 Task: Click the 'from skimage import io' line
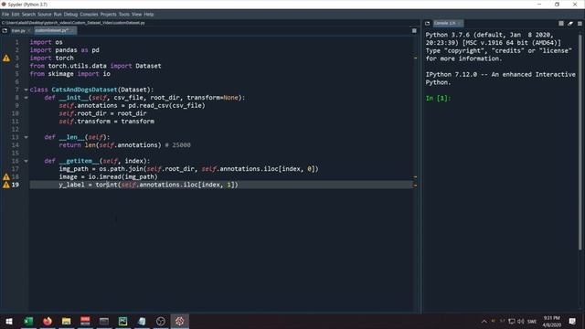[70, 74]
